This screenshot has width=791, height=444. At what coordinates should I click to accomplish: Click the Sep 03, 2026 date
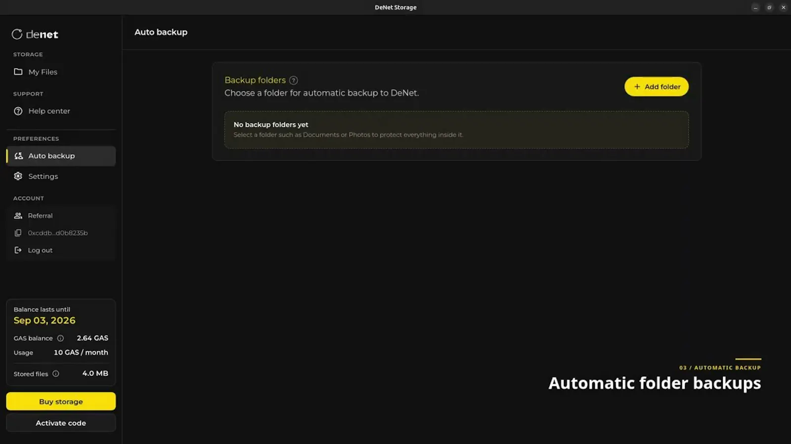pos(44,321)
